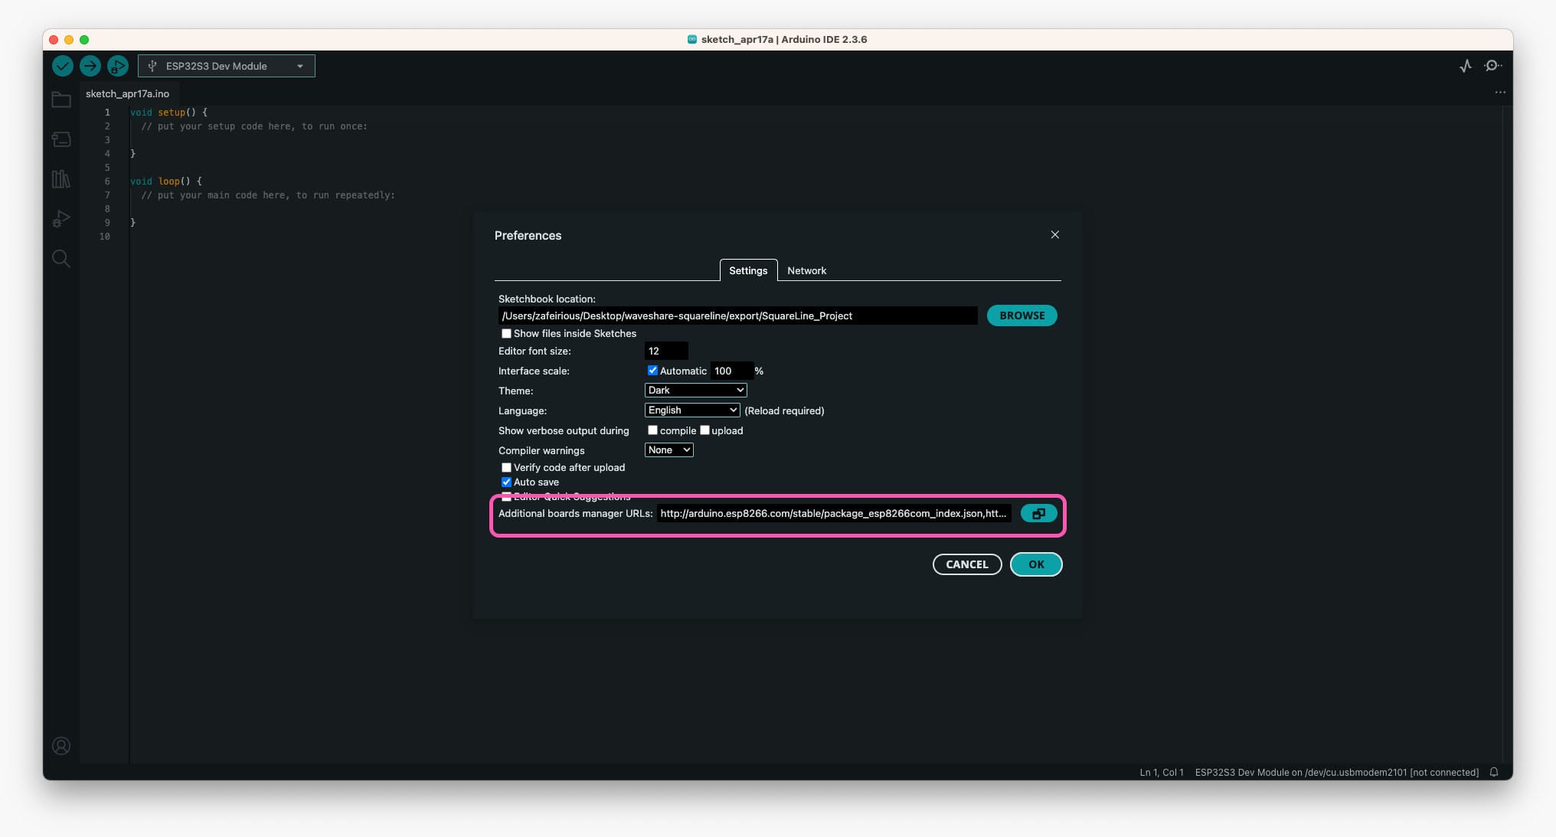Image resolution: width=1556 pixels, height=837 pixels.
Task: Click the Verify (checkmark) toolbar button
Action: (x=63, y=66)
